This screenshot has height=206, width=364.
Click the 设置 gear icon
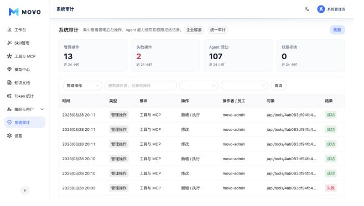pos(9,135)
